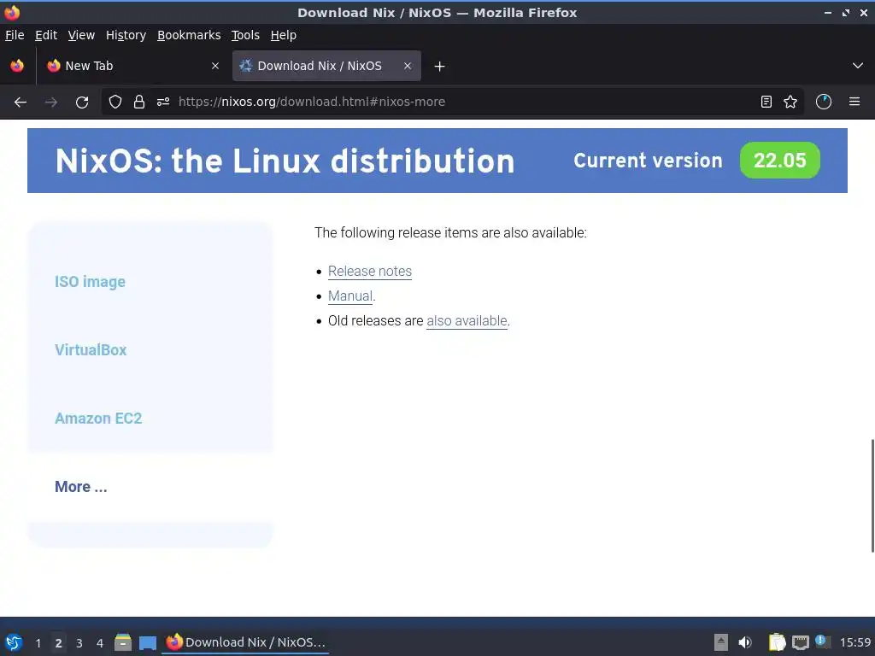Image resolution: width=875 pixels, height=656 pixels.
Task: Select the Amazon EC2 sidebar item
Action: point(98,419)
